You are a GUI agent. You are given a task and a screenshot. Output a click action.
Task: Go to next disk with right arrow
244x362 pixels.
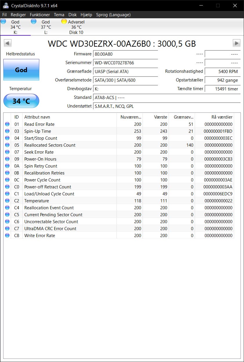[x=236, y=43]
